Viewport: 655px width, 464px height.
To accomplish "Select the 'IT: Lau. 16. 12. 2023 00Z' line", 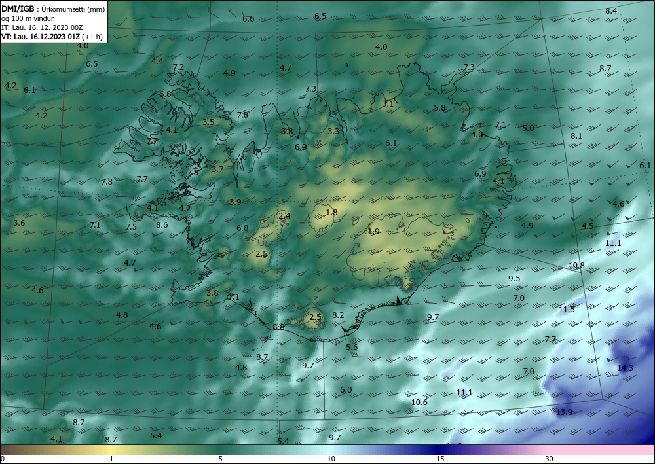I will coord(42,27).
